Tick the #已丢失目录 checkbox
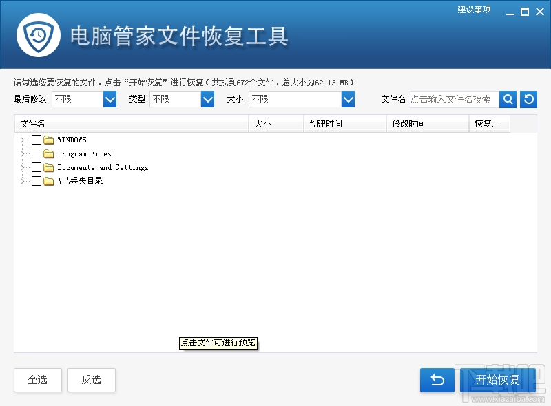The image size is (551, 406). coord(37,181)
